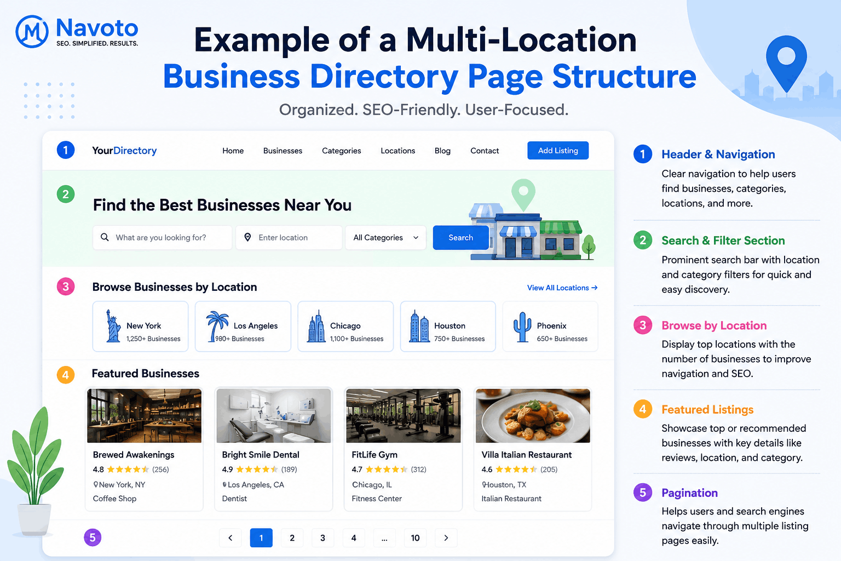Click the Pagination sidebar heading
Image resolution: width=841 pixels, height=561 pixels.
pos(690,493)
